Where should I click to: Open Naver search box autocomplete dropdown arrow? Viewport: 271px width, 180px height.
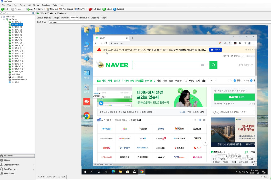click(206, 65)
